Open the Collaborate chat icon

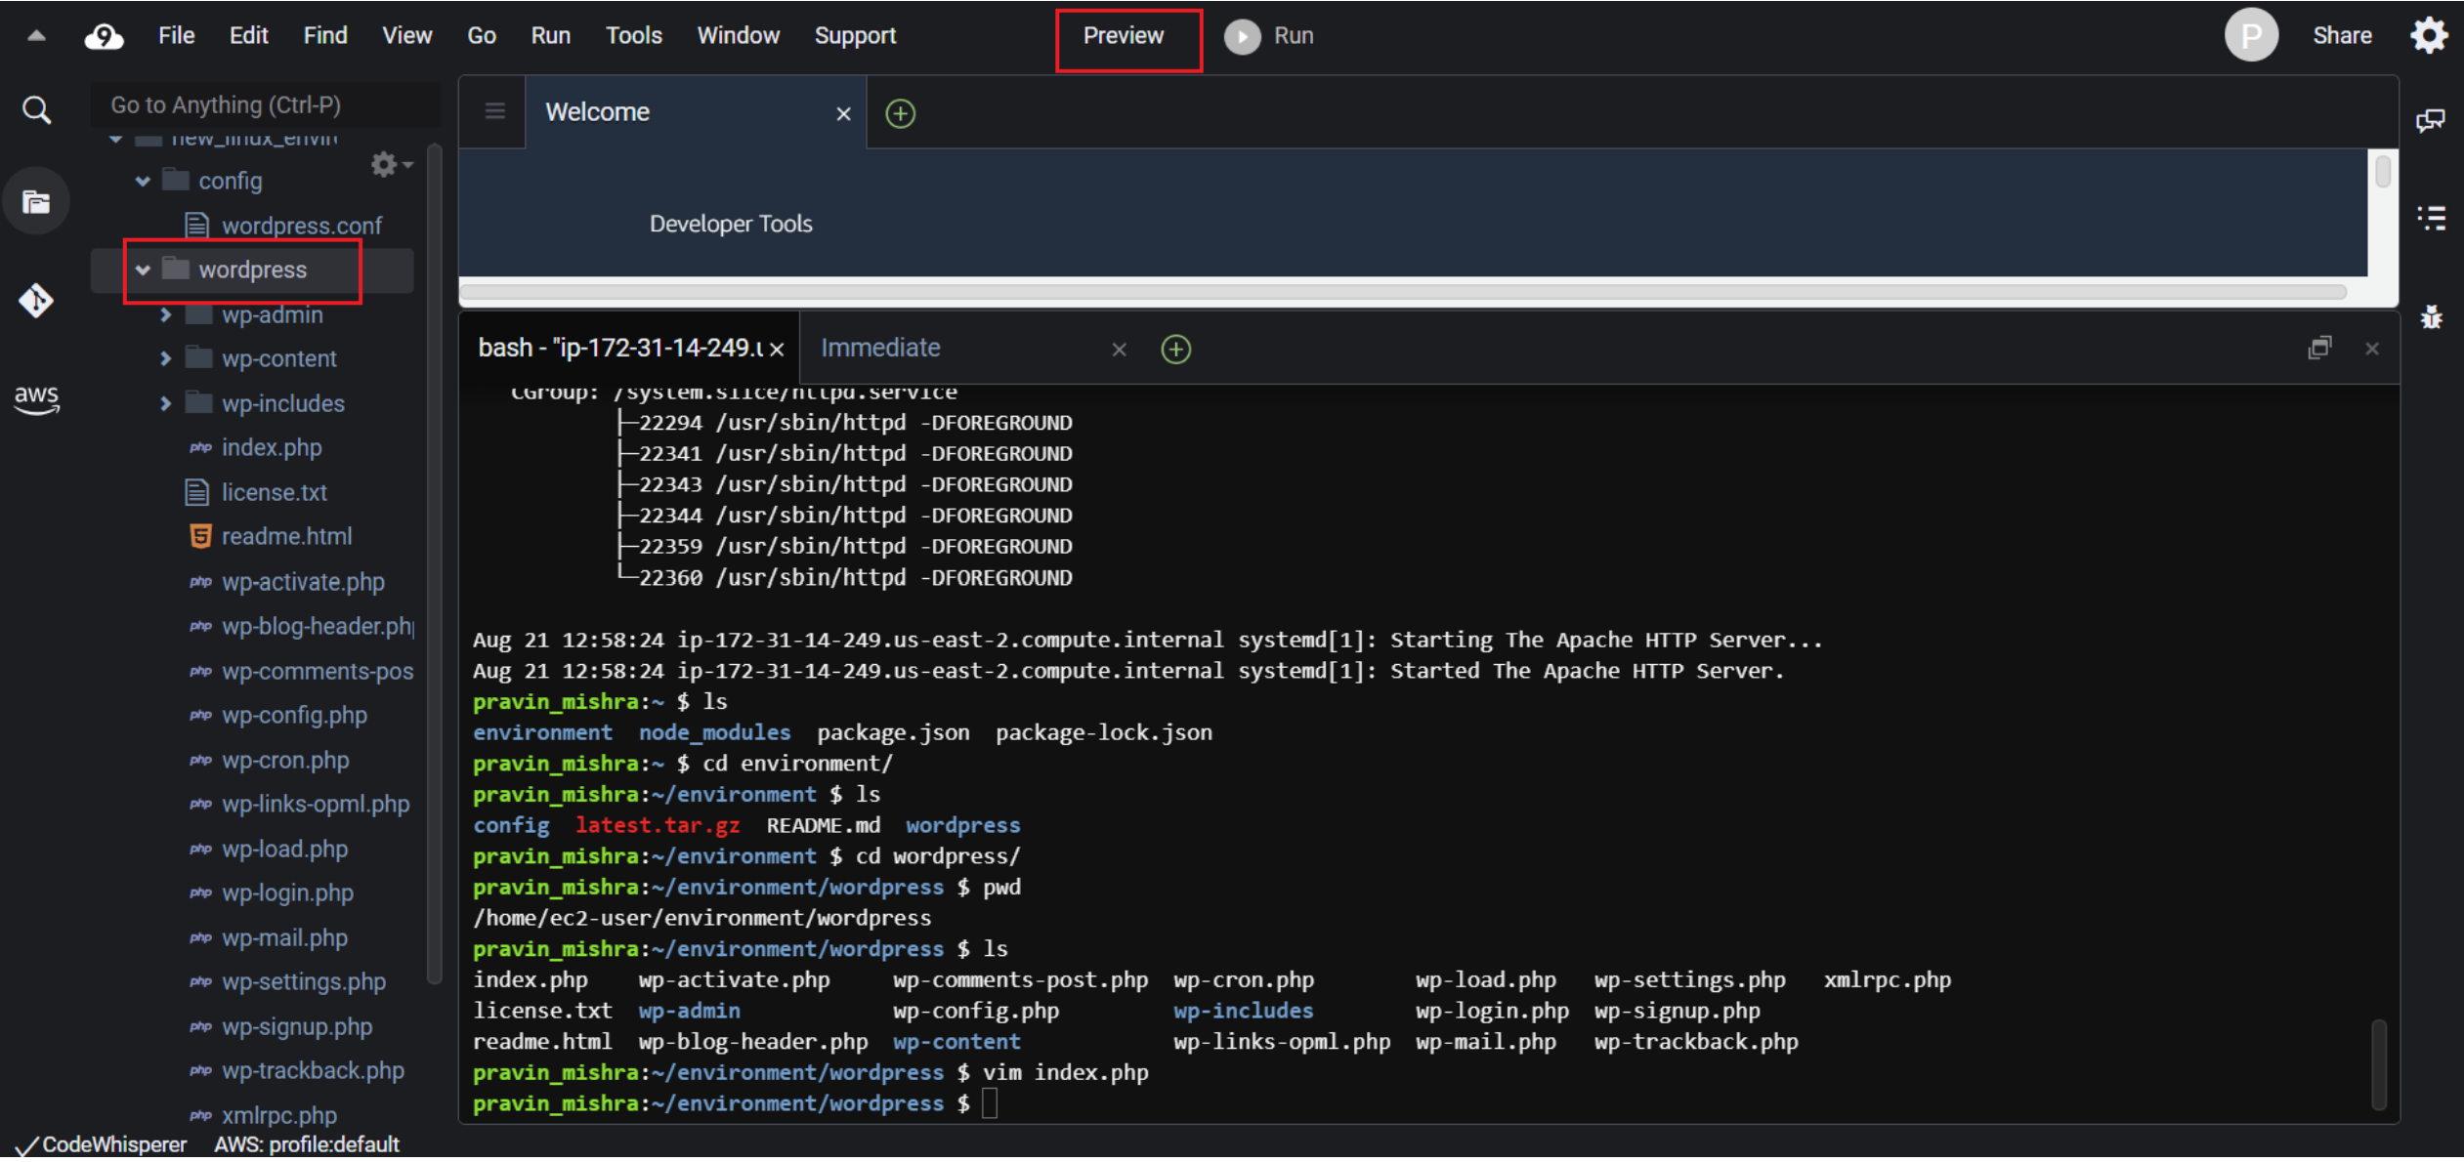tap(2431, 120)
